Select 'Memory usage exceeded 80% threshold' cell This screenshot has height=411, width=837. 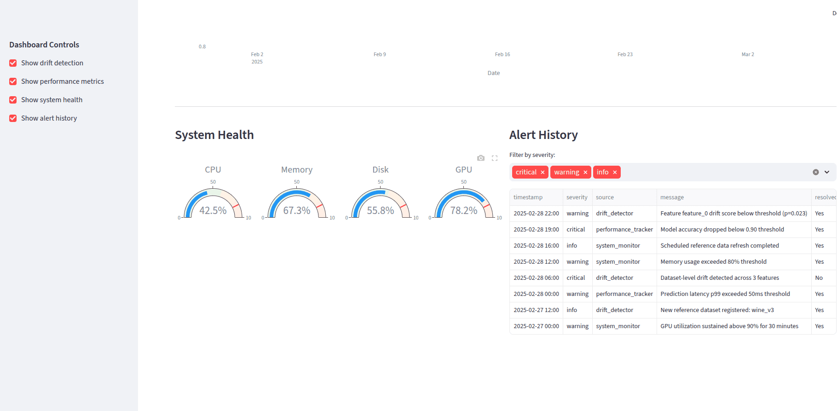click(734, 262)
